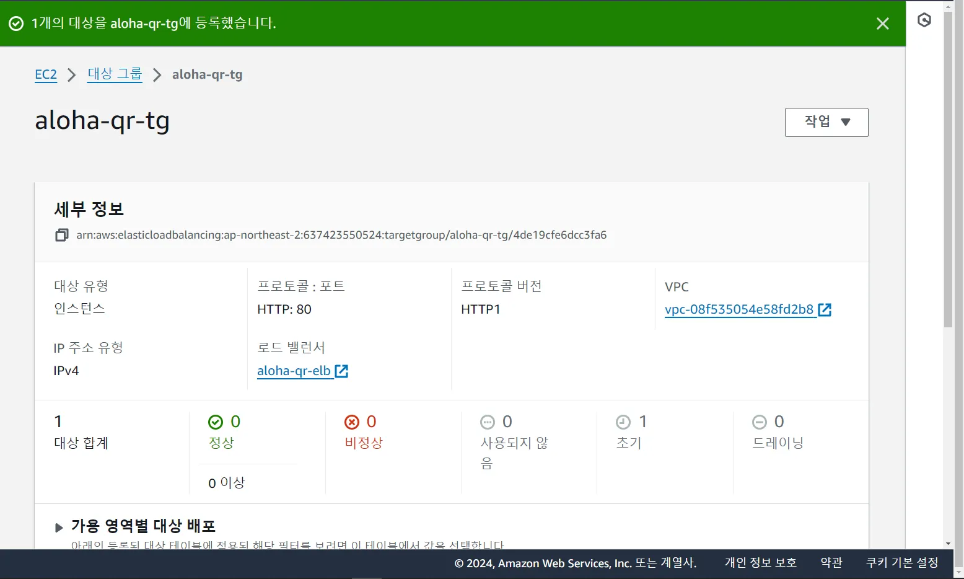The width and height of the screenshot is (964, 579).
Task: Click the registration success message text
Action: (154, 24)
